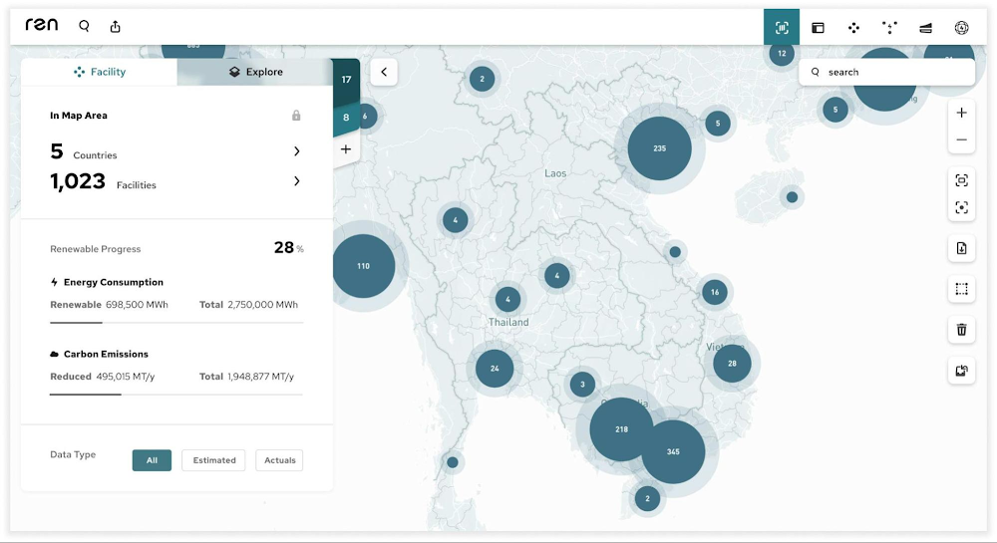Click the 28 % Renewable Progress value
The width and height of the screenshot is (997, 543).
point(289,248)
